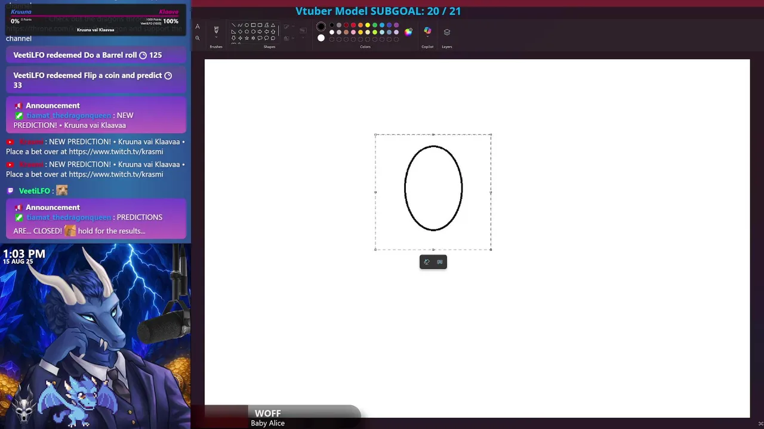This screenshot has height=429, width=764.
Task: Open the twitch.tv/krasmi link in last chat message
Action: click(x=116, y=174)
